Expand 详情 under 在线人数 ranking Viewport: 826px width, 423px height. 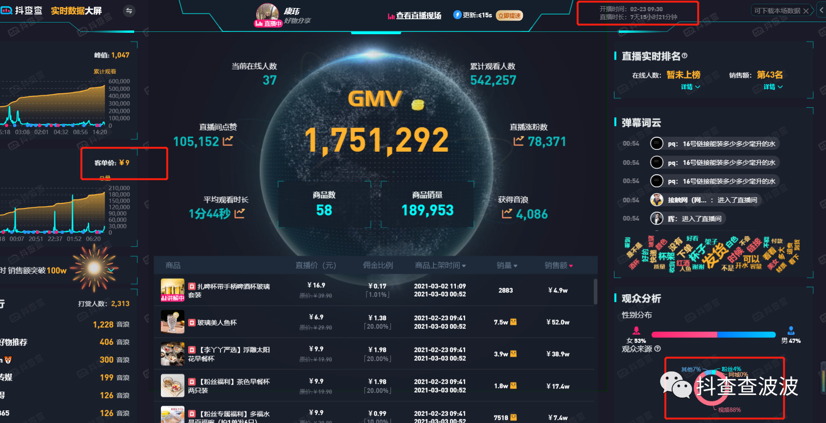coord(690,87)
